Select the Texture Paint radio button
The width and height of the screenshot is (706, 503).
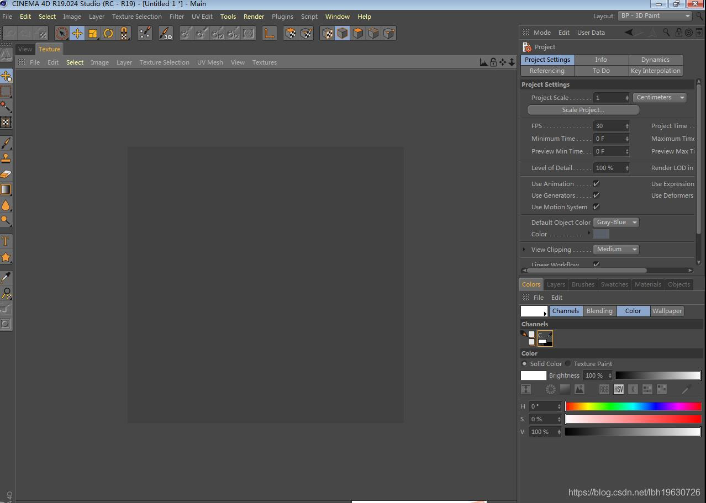coord(568,364)
